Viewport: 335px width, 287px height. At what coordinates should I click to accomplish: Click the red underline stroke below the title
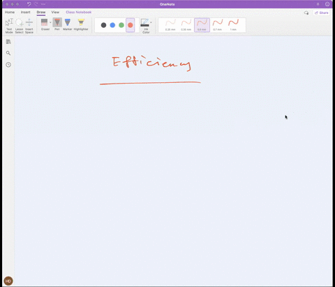click(150, 83)
